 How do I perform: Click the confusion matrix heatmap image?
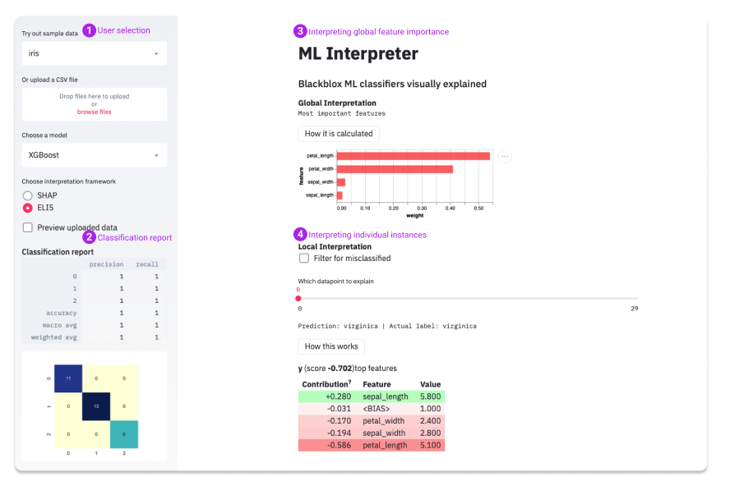pyautogui.click(x=94, y=406)
